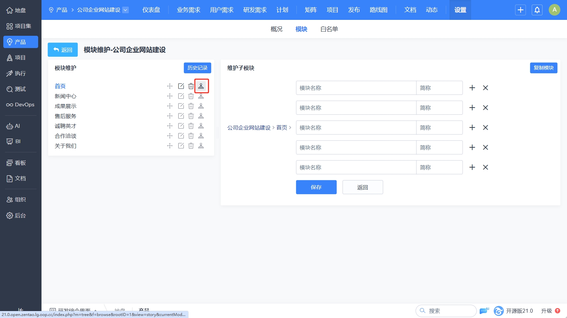This screenshot has width=567, height=318.
Task: Focus the last 模块名称 input field
Action: [x=356, y=167]
